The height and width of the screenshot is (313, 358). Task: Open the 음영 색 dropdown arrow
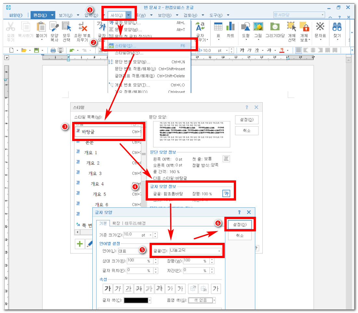pyautogui.click(x=214, y=300)
